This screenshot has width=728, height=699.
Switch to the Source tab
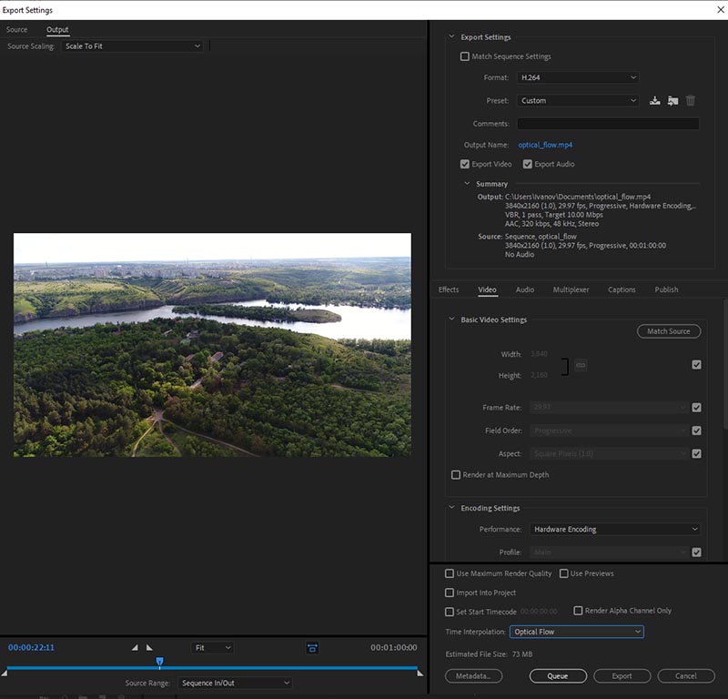(16, 29)
